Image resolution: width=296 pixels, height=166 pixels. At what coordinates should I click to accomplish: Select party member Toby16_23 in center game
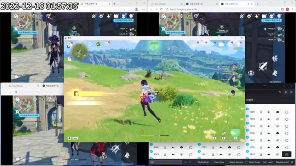pyautogui.click(x=227, y=67)
